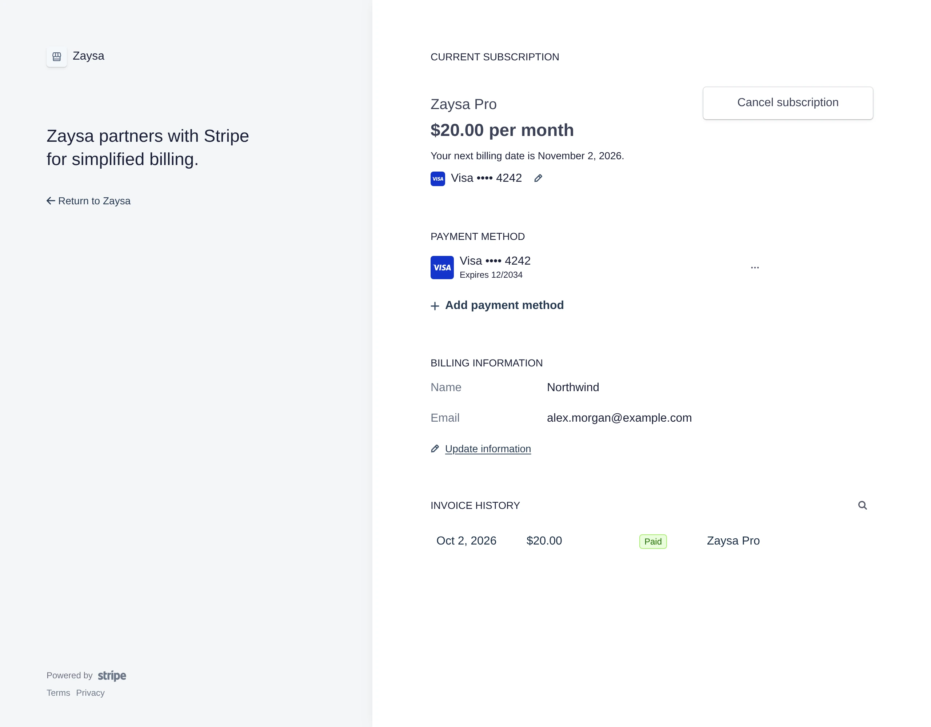
Task: Cancel the Zaysa Pro subscription
Action: point(788,103)
